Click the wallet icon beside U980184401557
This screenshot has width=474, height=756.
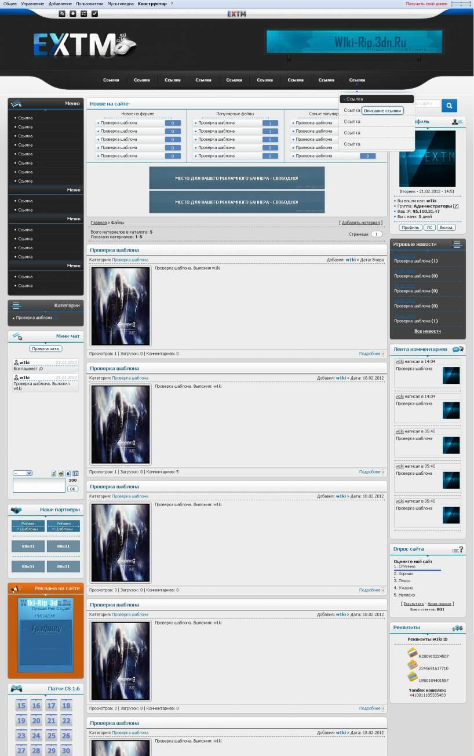pos(412,677)
